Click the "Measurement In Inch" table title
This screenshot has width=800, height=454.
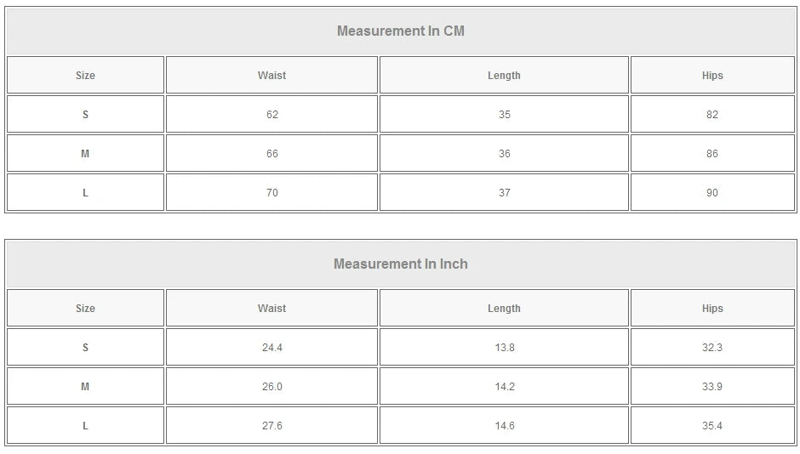(401, 264)
